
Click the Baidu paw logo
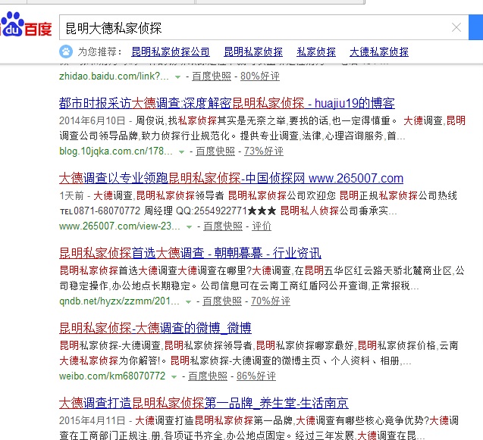(x=25, y=25)
